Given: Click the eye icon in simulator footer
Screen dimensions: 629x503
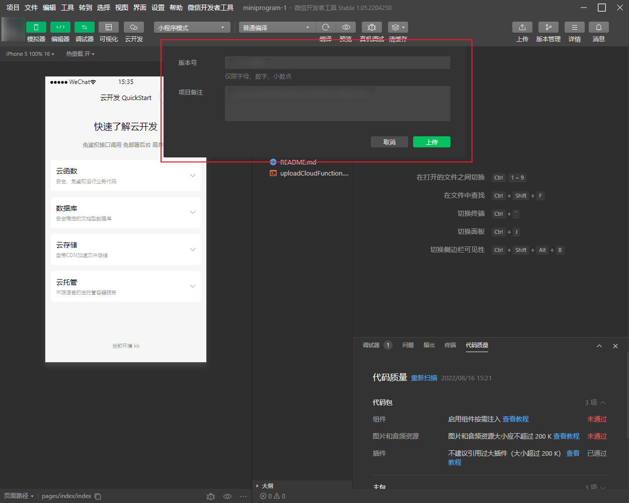Looking at the screenshot, I should click(x=227, y=496).
